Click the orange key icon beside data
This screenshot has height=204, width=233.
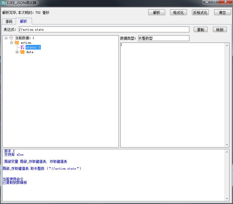[22, 52]
